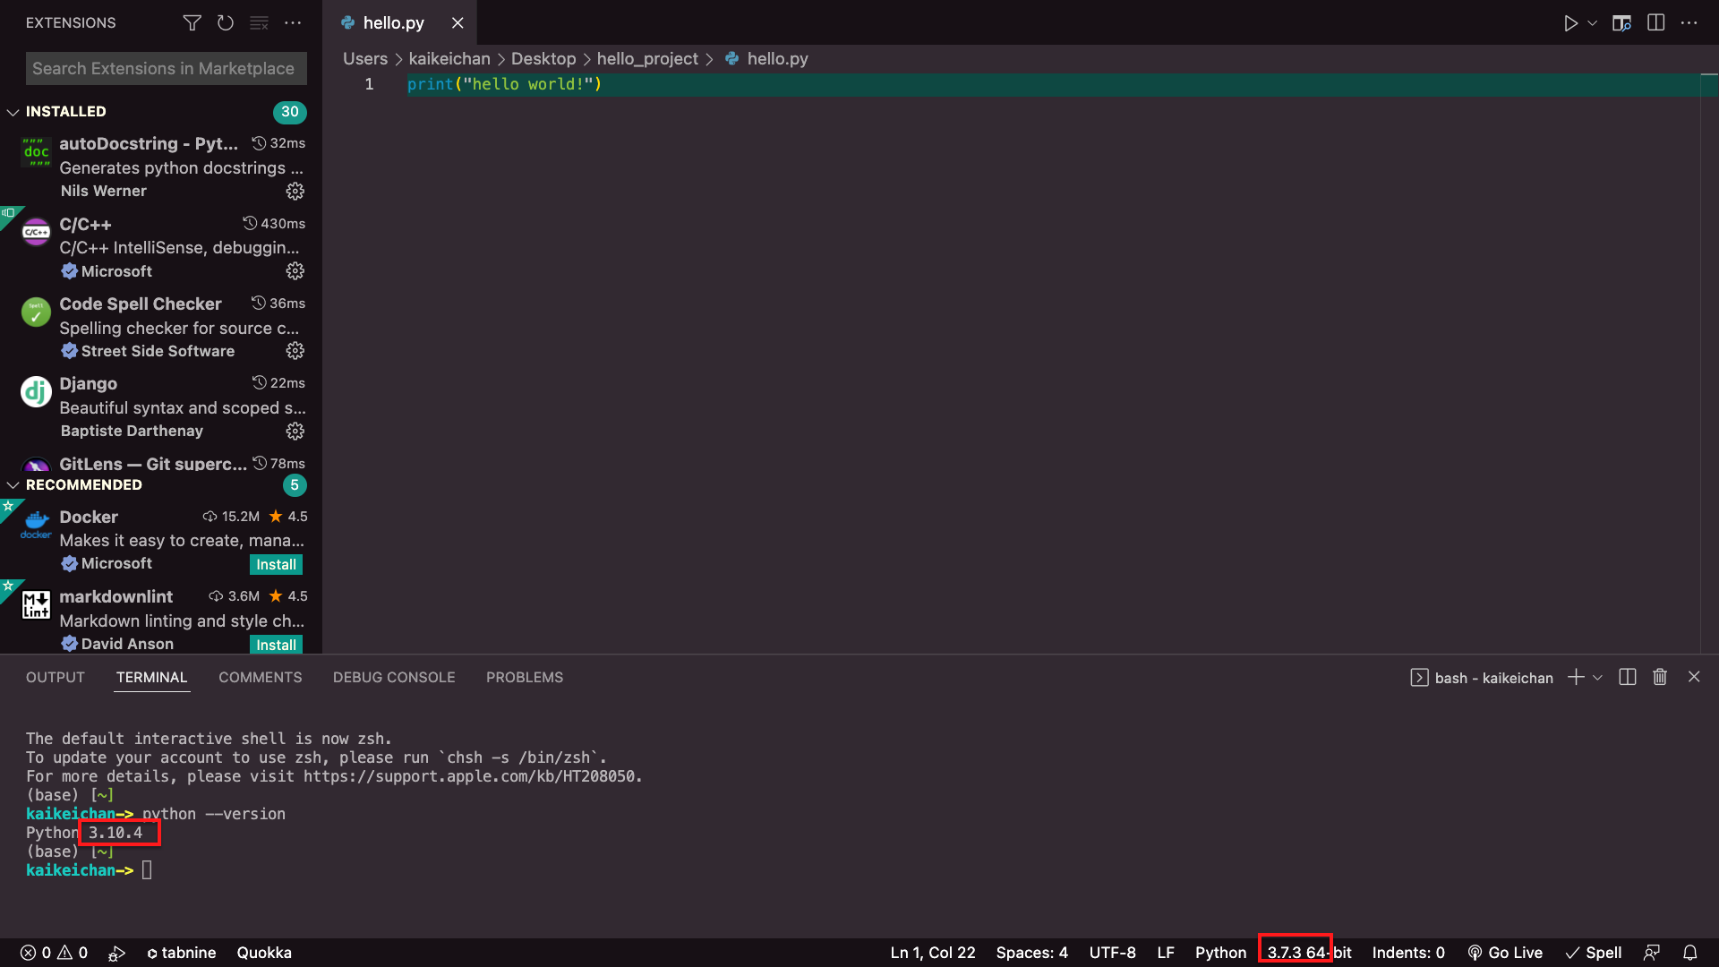
Task: Expand the terminal dropdown arrow
Action: click(1596, 677)
